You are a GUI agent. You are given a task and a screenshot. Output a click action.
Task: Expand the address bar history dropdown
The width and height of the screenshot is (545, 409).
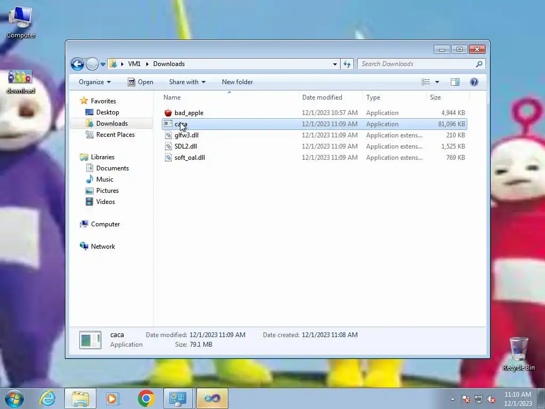coord(335,64)
